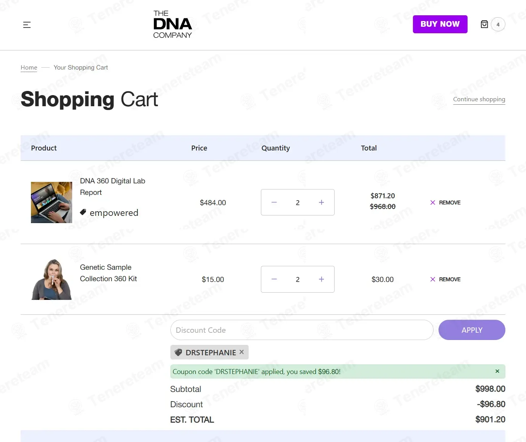526x442 pixels.
Task: Decrease quantity of Genetic Sample Collection 360 Kit
Action: tap(274, 279)
